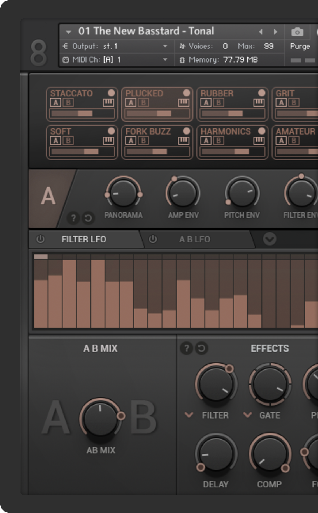Image resolution: width=318 pixels, height=513 pixels.
Task: Toggle layer B on the STACCATO slot
Action: tap(68, 103)
